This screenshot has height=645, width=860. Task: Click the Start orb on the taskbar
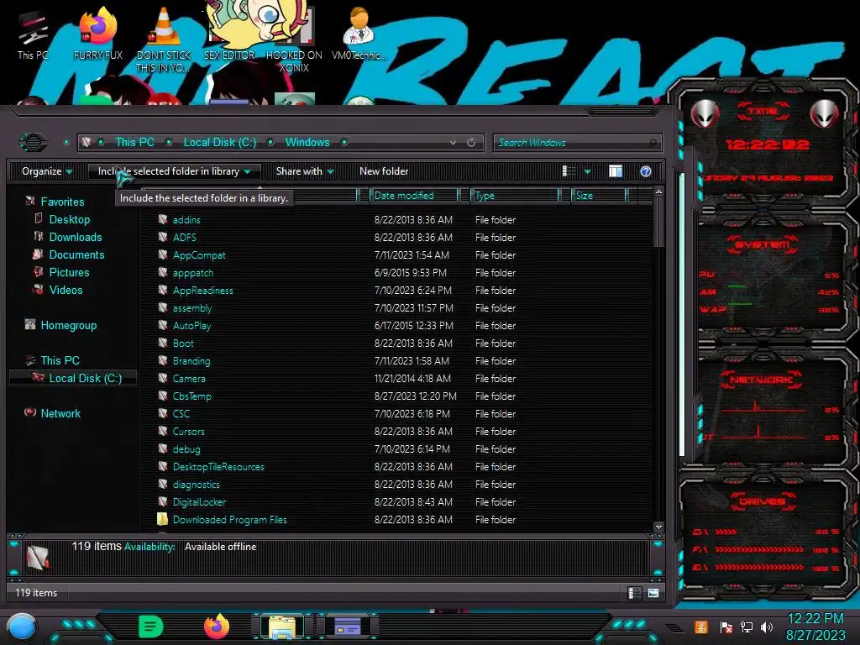(x=22, y=627)
